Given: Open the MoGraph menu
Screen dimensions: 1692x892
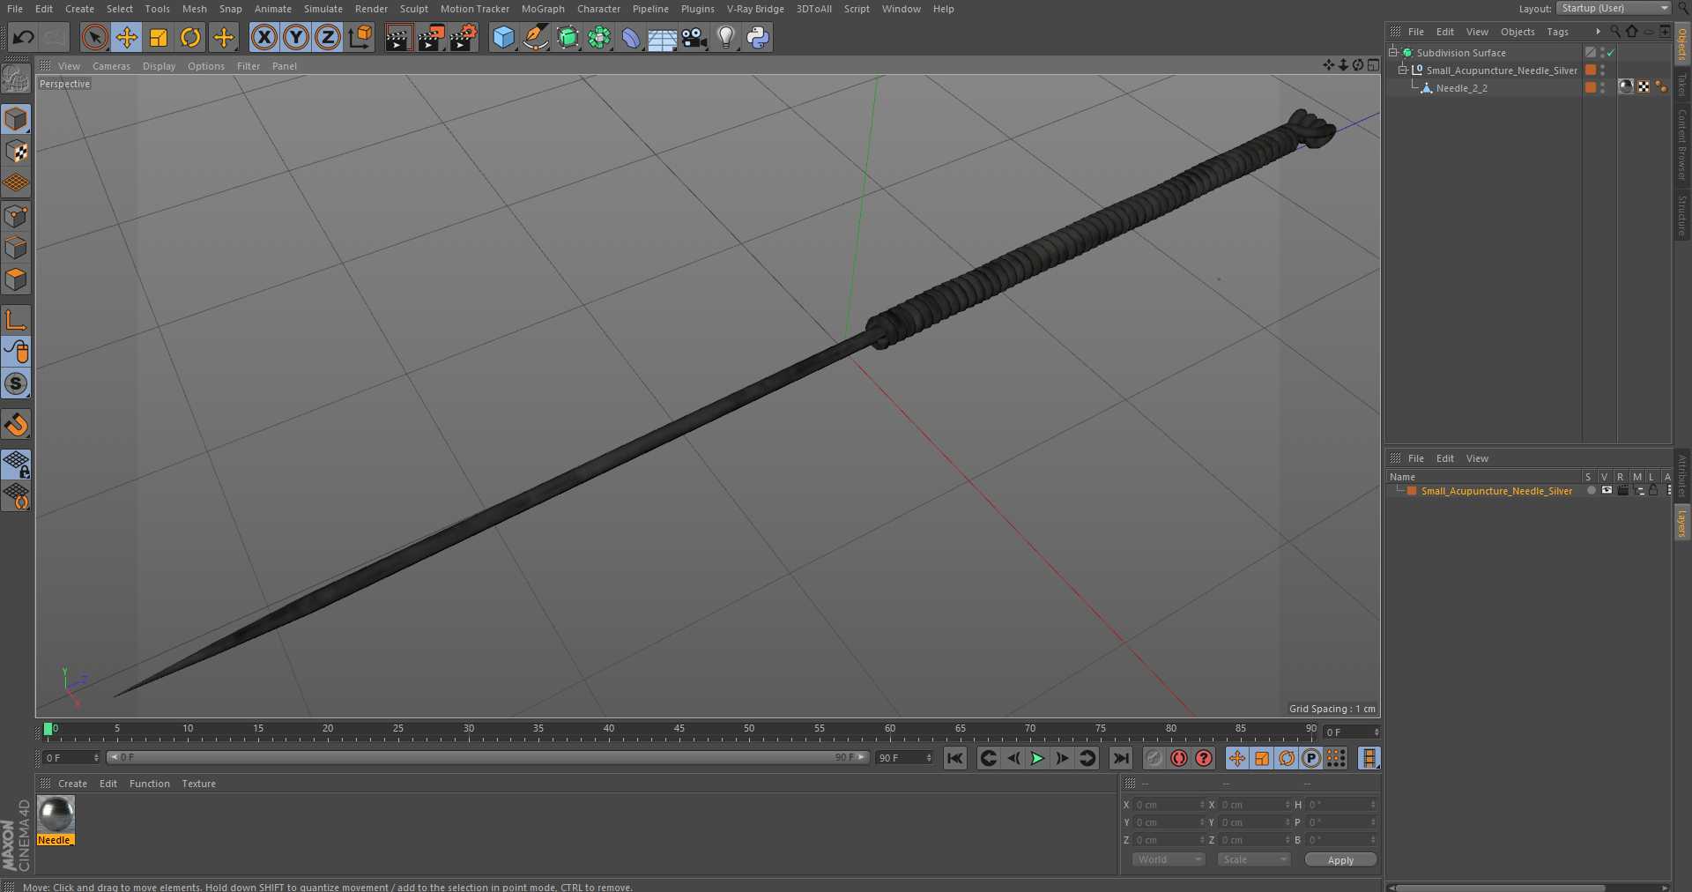Looking at the screenshot, I should (x=543, y=9).
